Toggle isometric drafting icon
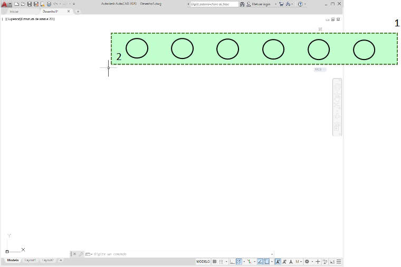The image size is (401, 267). tap(249, 262)
